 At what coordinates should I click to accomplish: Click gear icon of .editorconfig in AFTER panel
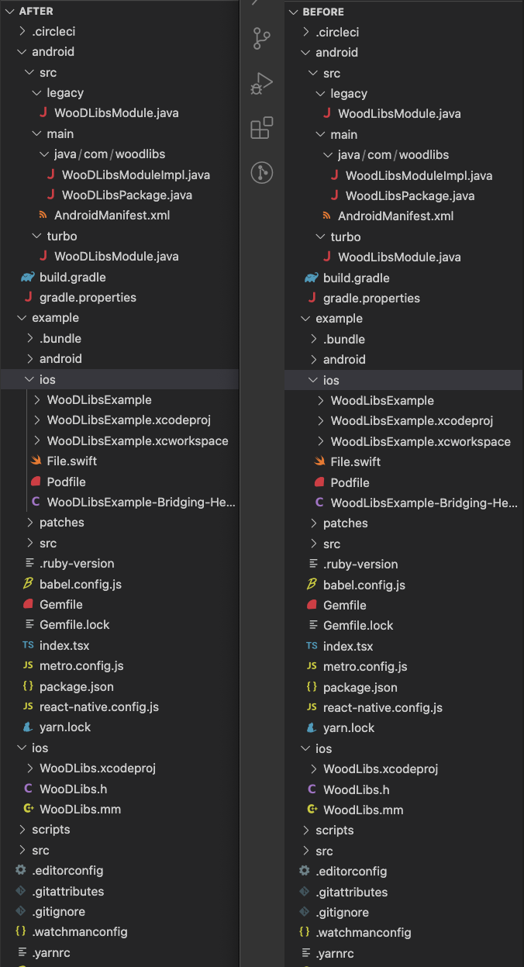tap(21, 870)
